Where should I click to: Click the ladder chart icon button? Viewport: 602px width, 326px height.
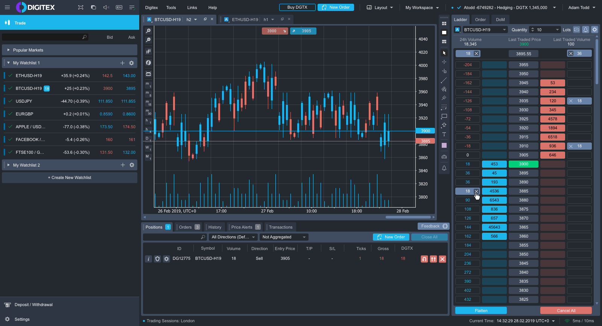pos(577,29)
